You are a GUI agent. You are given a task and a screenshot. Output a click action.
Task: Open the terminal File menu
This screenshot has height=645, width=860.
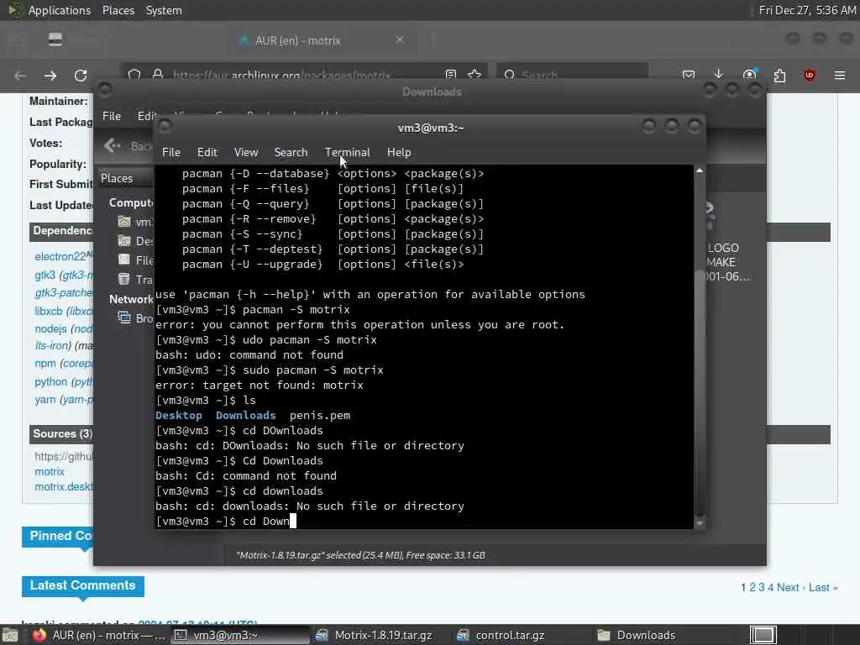click(x=171, y=153)
